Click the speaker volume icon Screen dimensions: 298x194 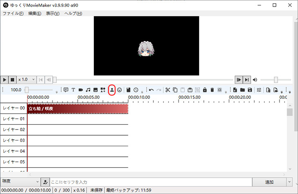coord(255,80)
